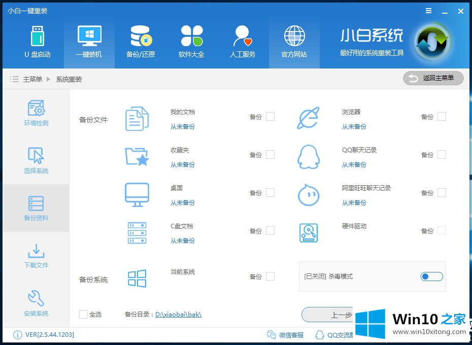Viewport: 472px width, 345px height.
Task: Click the 硬件驱动 hard drive icon
Action: (309, 233)
